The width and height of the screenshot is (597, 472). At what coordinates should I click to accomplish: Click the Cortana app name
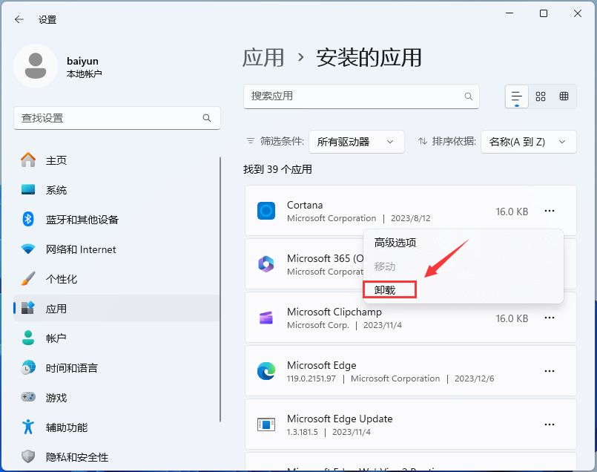(305, 205)
